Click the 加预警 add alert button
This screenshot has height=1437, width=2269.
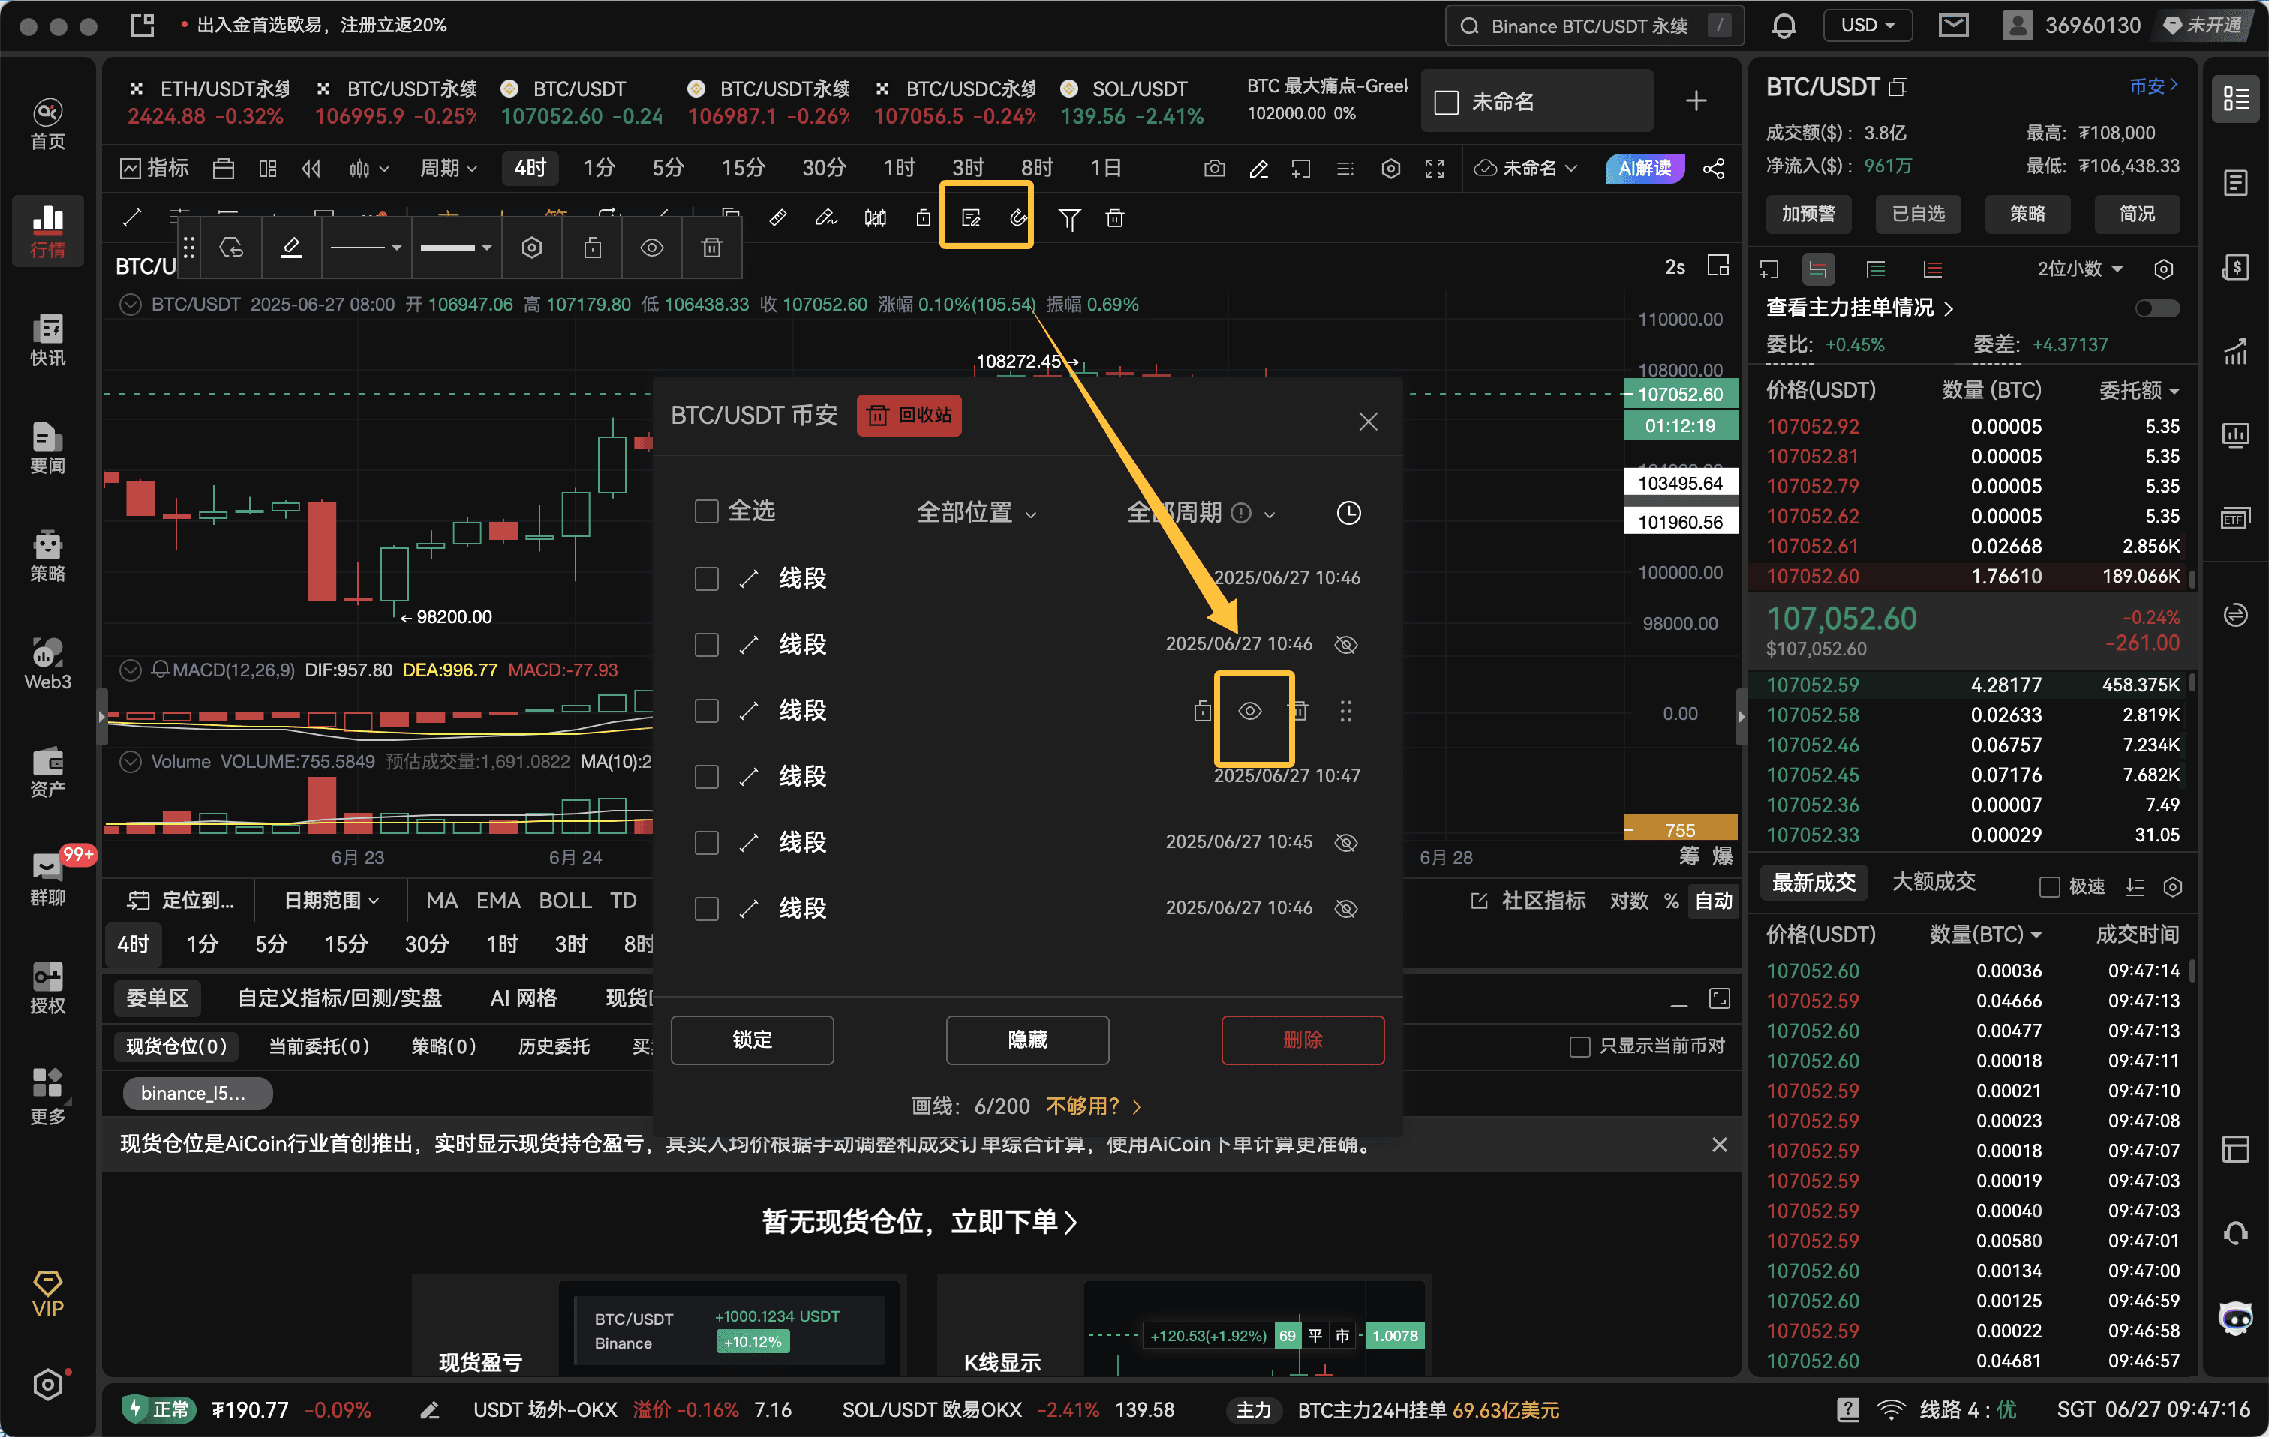click(1808, 214)
